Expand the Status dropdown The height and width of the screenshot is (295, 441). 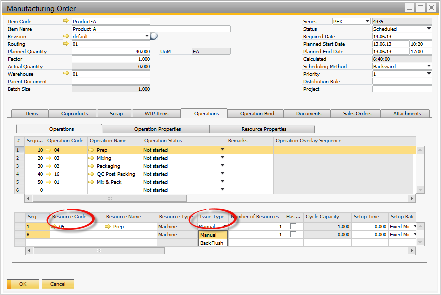point(429,29)
